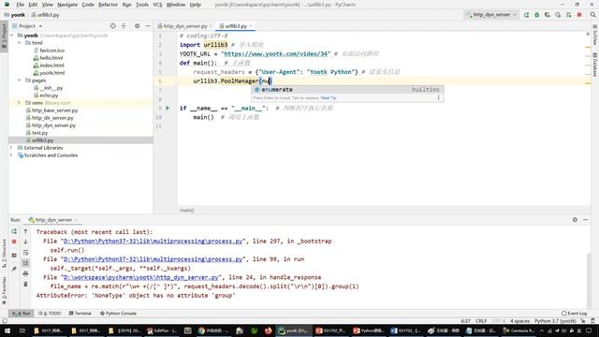Open the Navigate menu
Screen dimensions: 599x337
click(x=67, y=5)
